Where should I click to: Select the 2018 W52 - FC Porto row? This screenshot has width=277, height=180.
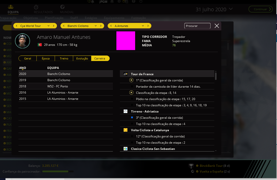coord(65,86)
